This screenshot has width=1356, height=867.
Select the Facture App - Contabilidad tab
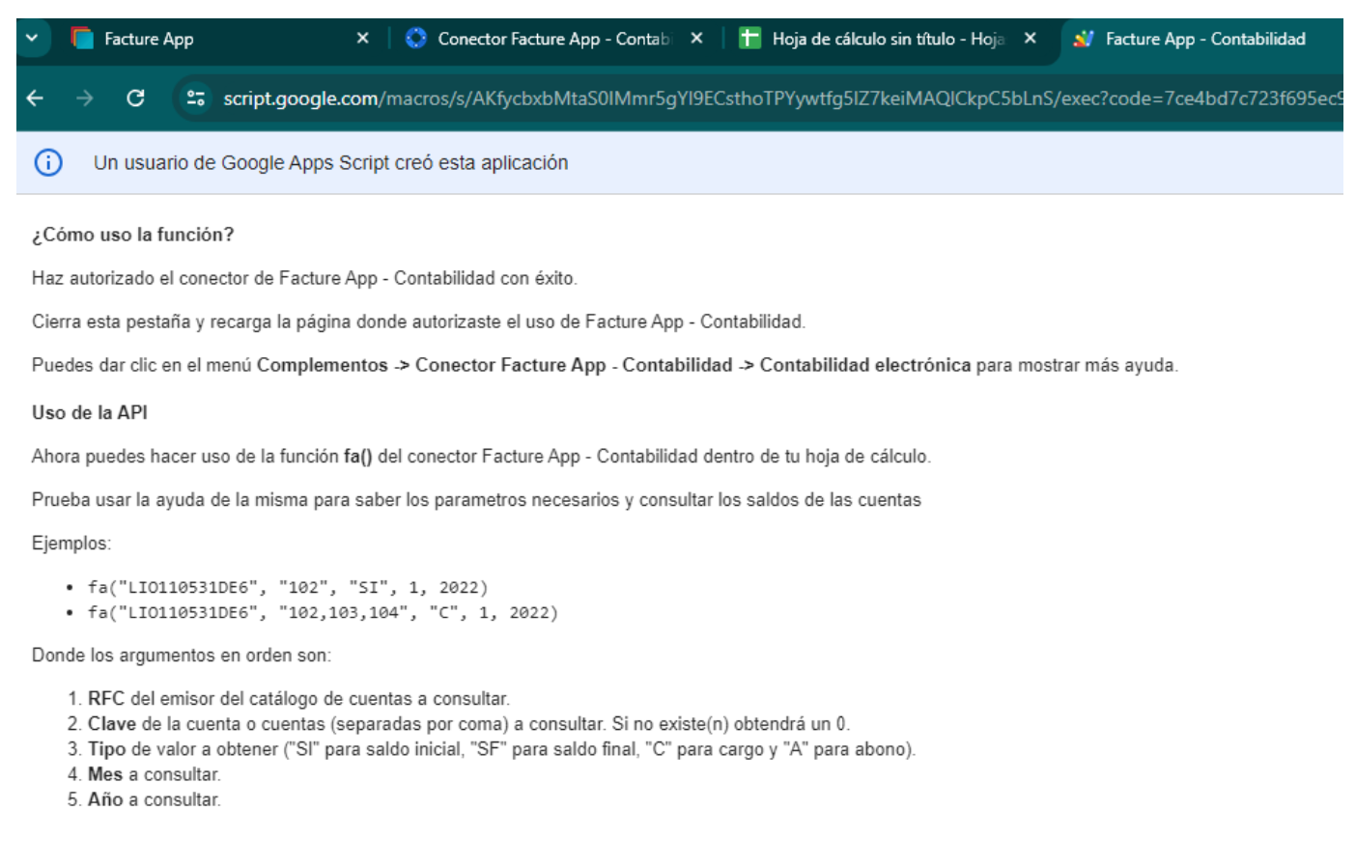[x=1202, y=39]
